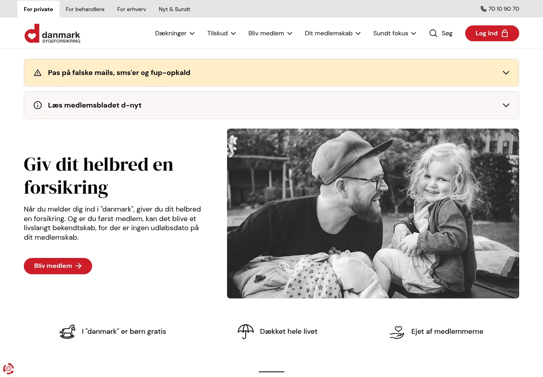Open the Sundt fokus dropdown
Image resolution: width=543 pixels, height=377 pixels.
click(x=395, y=33)
